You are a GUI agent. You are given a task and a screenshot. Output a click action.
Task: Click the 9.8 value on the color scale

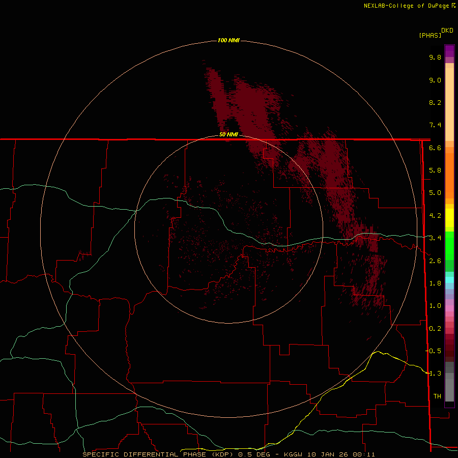[435, 57]
